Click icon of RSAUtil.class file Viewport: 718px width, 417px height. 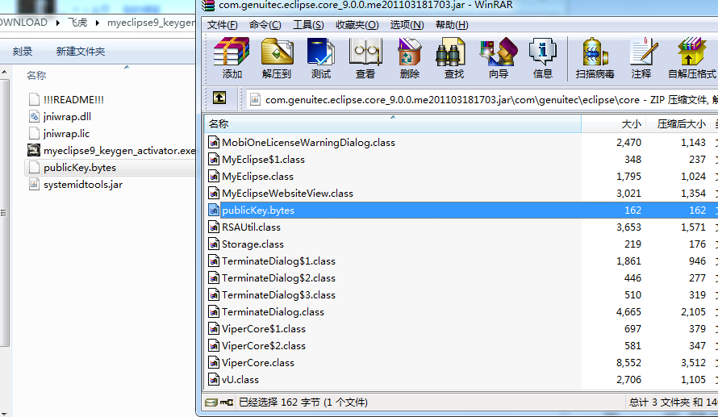click(x=214, y=227)
